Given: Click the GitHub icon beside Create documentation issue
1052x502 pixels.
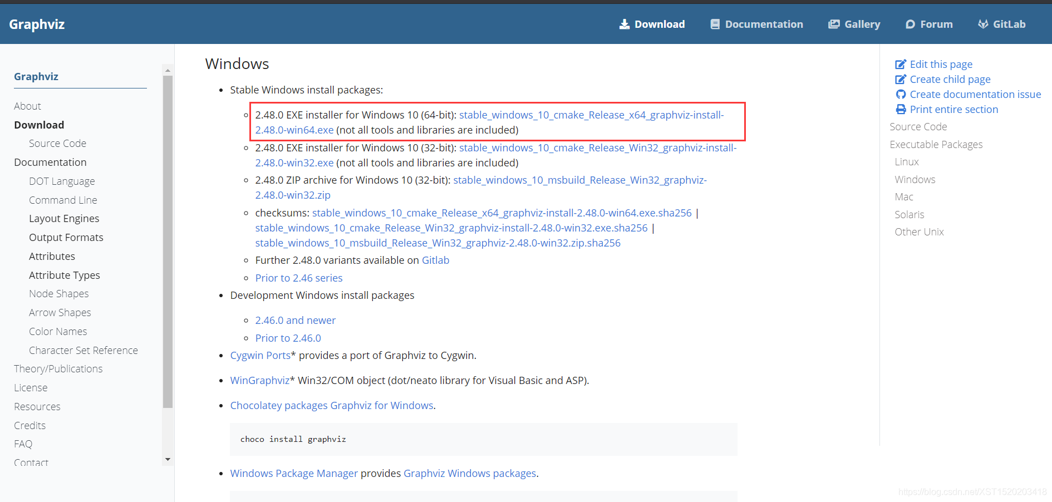Looking at the screenshot, I should [x=901, y=94].
